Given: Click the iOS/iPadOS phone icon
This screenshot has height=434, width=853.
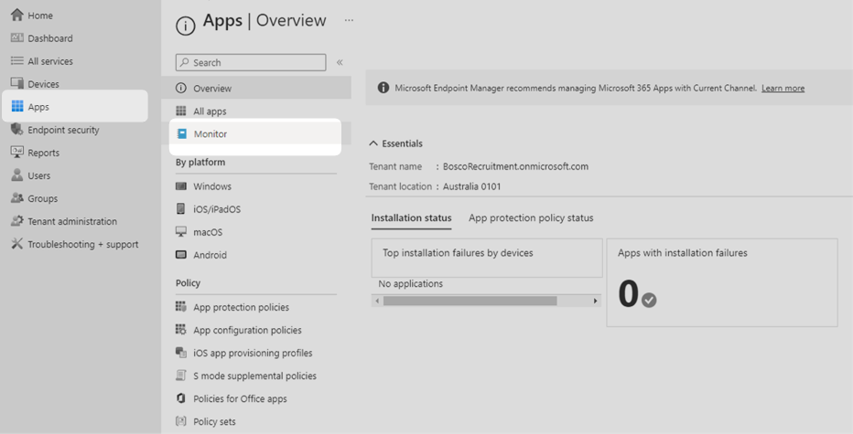Looking at the screenshot, I should pyautogui.click(x=180, y=208).
